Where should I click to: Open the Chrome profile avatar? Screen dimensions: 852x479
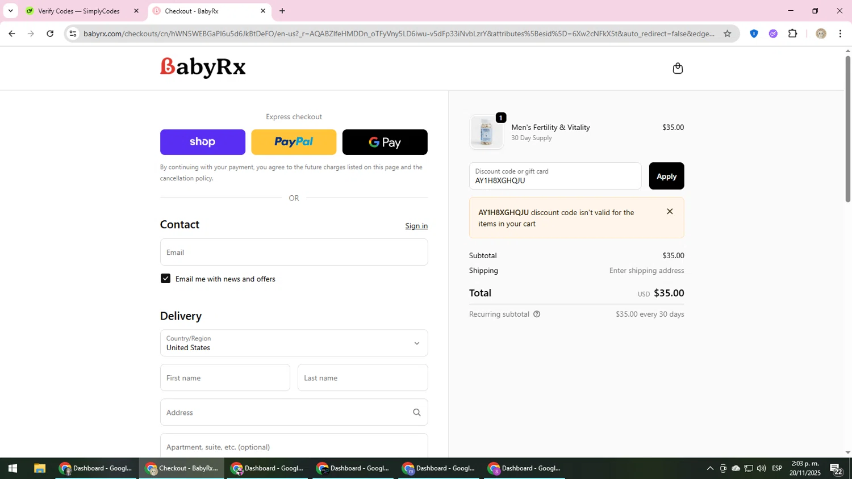pos(821,33)
